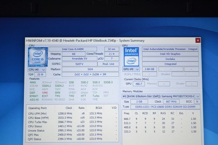218x145 pixels.
Task: Click the Intel Graphics logo image
Action: tap(131, 57)
